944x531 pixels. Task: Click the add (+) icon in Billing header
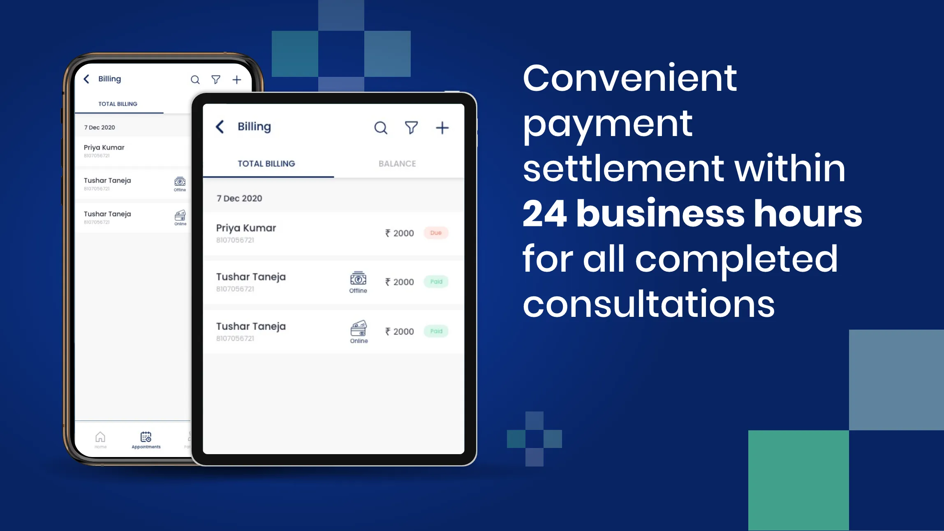point(442,128)
